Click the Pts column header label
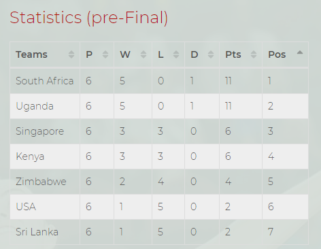The image size is (321, 249). click(233, 54)
